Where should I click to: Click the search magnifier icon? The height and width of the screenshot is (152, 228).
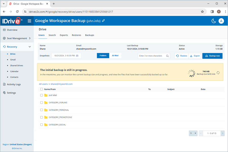pos(167,56)
